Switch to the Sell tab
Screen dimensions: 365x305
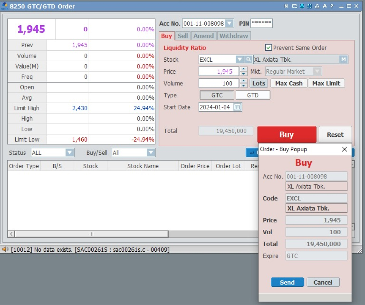(183, 36)
